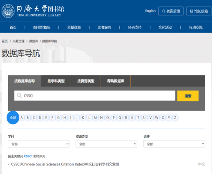The image size is (212, 174).
Task: Filter databases by letter A
Action: pyautogui.click(x=22, y=118)
